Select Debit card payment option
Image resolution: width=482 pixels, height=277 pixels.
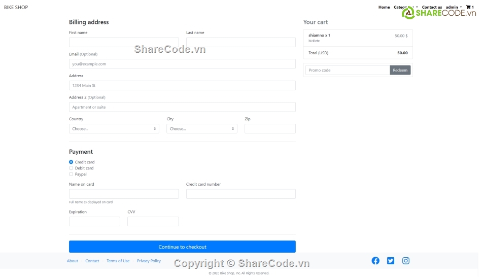pyautogui.click(x=71, y=168)
